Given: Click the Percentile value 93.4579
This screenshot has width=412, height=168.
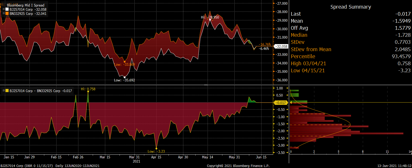Looking at the screenshot, I should click(401, 56).
